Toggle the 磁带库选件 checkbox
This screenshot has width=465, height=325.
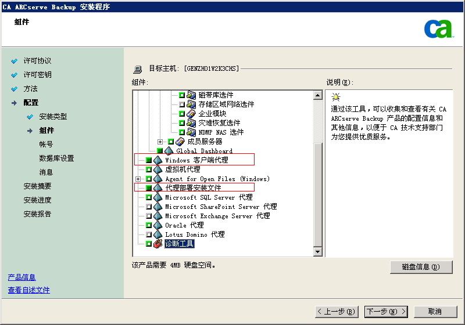coord(182,95)
